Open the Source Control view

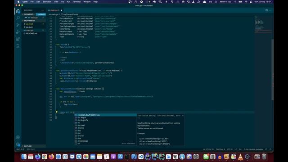pos(18,25)
